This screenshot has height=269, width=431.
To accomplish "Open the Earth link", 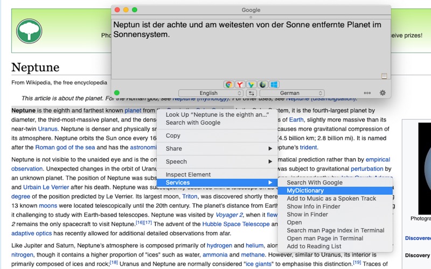I will (296, 119).
